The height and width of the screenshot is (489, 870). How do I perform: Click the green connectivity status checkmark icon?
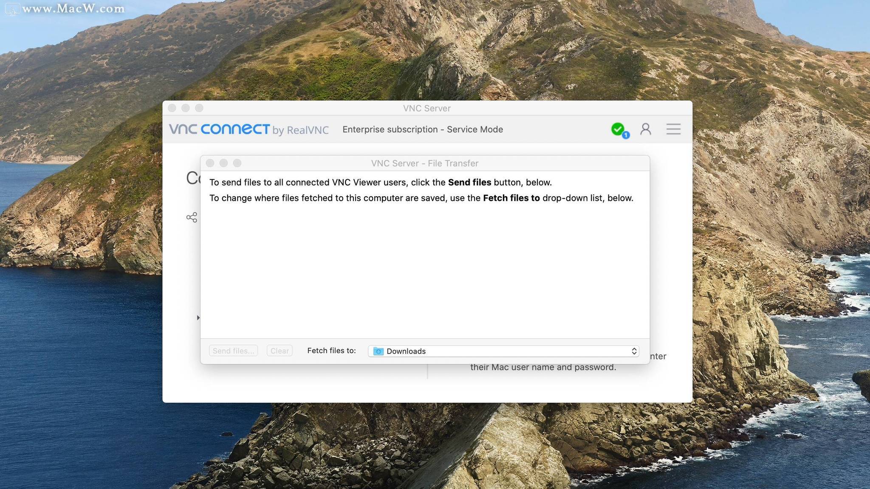coord(618,129)
